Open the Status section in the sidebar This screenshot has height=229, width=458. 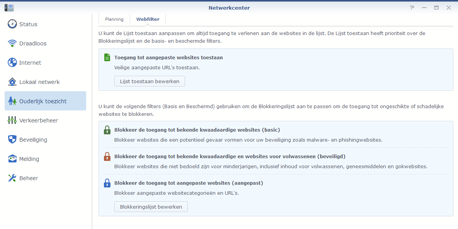tap(12, 24)
